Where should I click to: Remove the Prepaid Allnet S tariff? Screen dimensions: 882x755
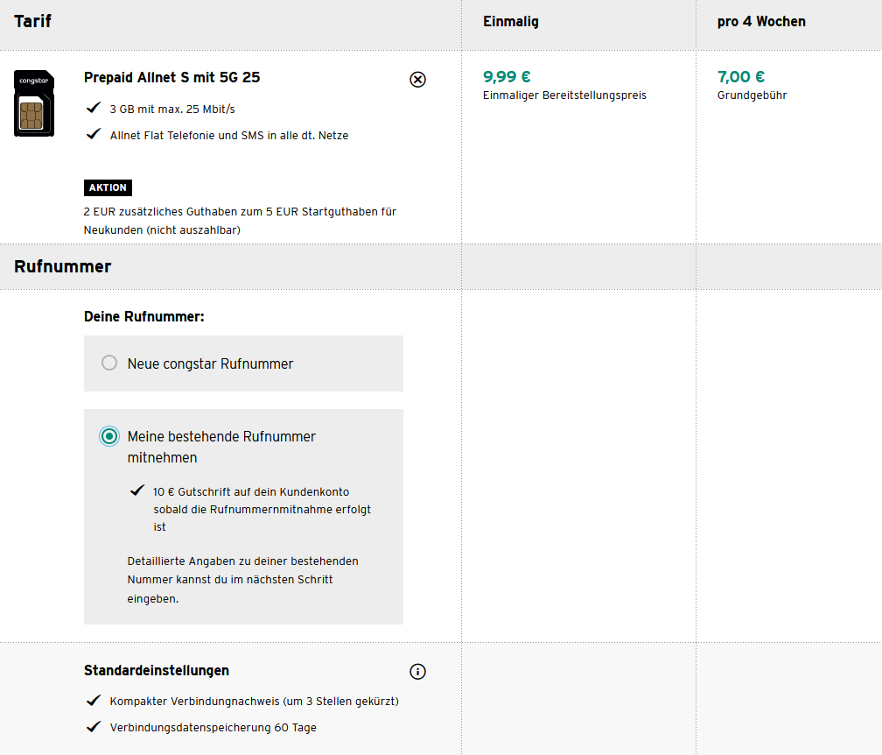pos(417,80)
